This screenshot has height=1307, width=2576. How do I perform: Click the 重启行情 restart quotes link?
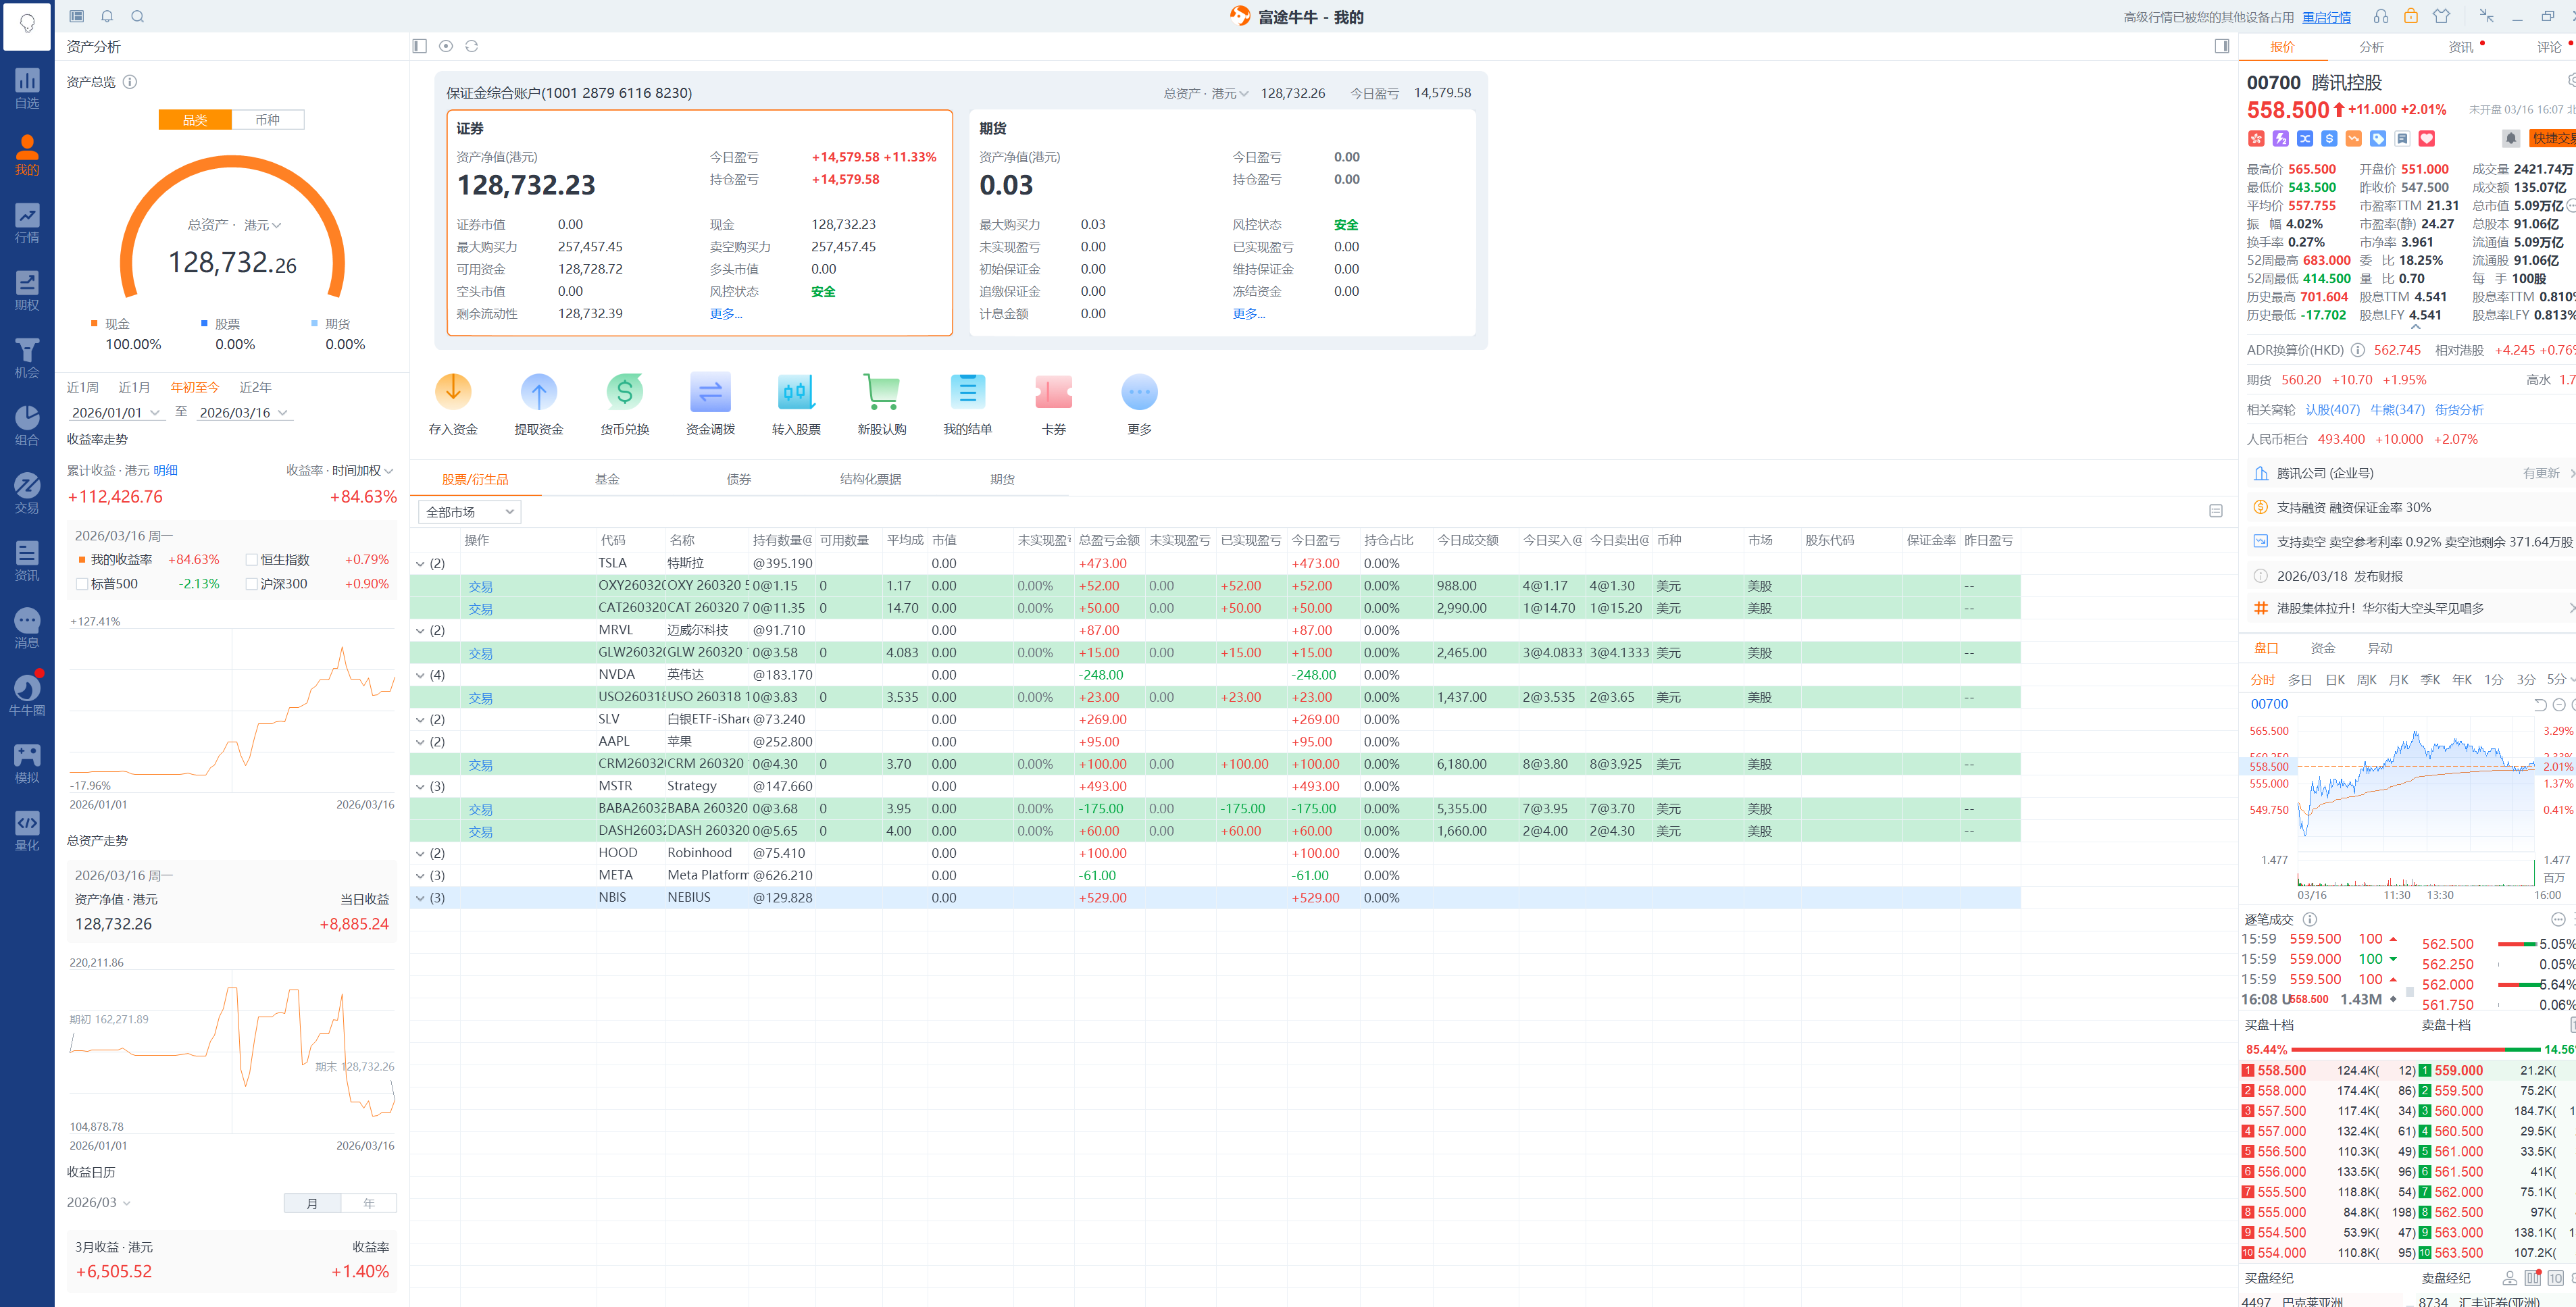coord(2326,17)
